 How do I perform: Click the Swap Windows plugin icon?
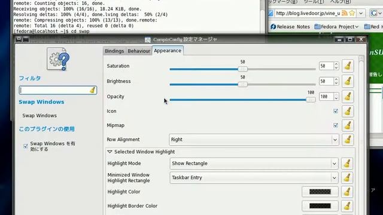(x=58, y=59)
